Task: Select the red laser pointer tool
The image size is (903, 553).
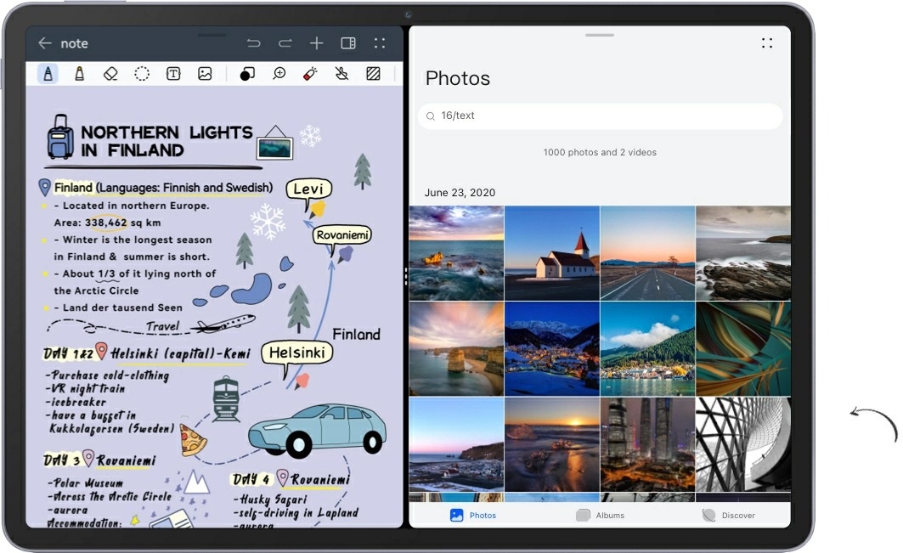Action: point(310,74)
